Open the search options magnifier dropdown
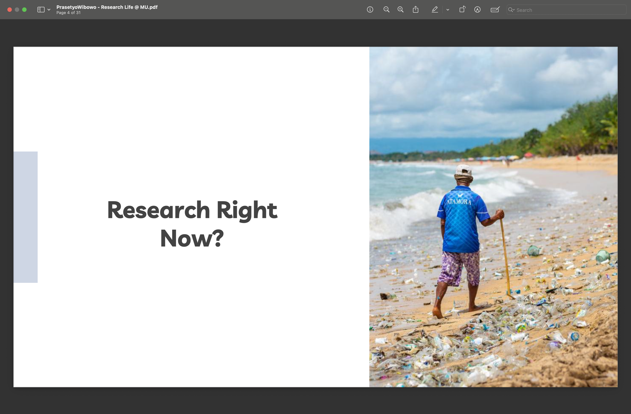 [511, 10]
